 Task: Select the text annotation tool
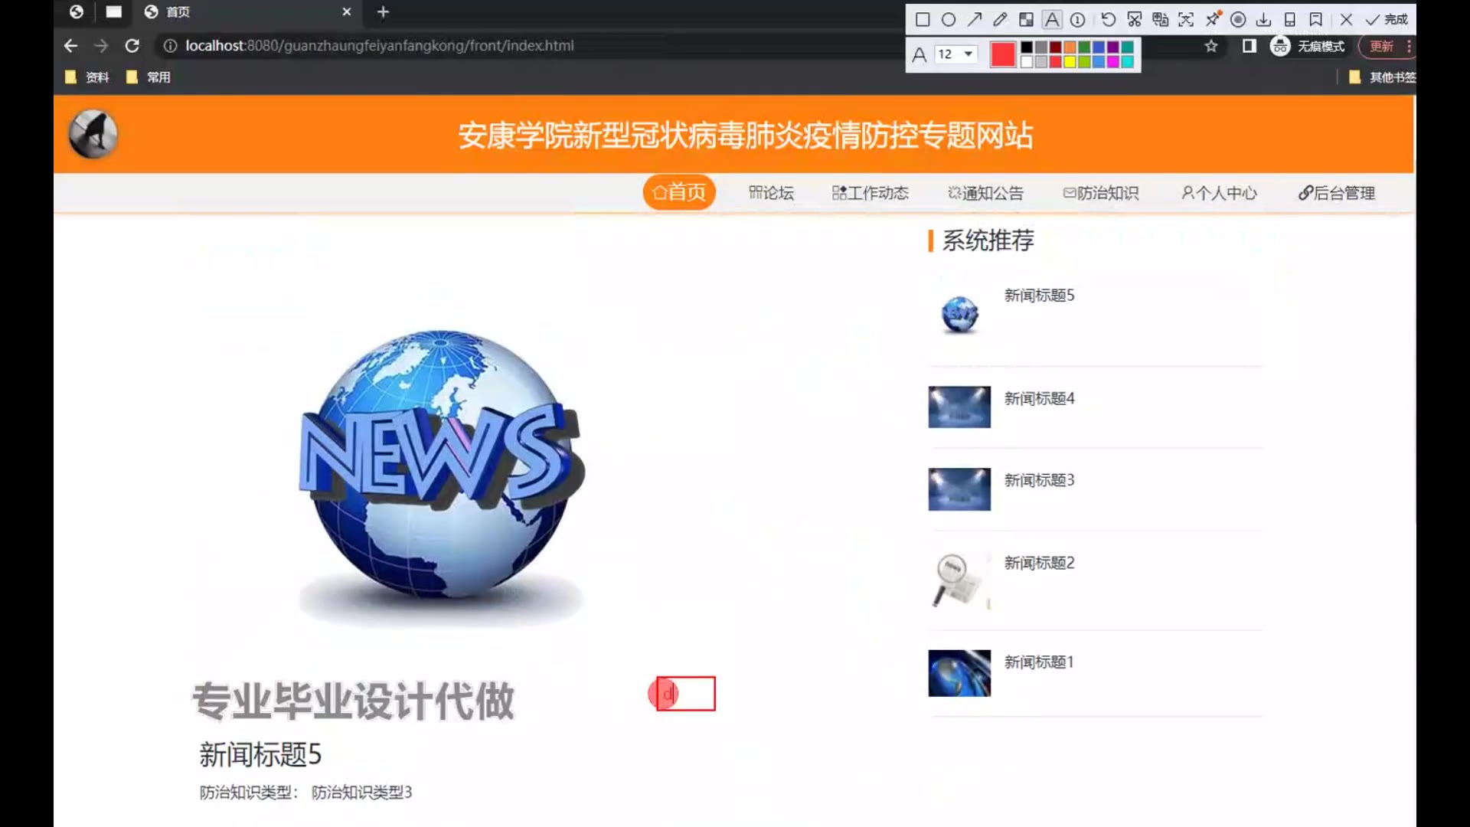tap(1052, 20)
